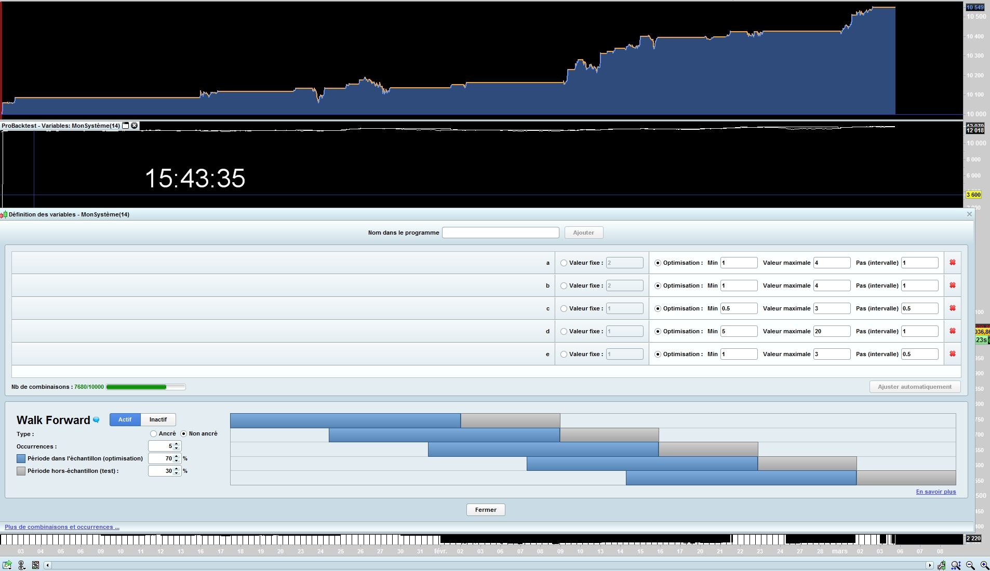Choose Ancré walk forward type
The height and width of the screenshot is (571, 990).
click(x=153, y=434)
